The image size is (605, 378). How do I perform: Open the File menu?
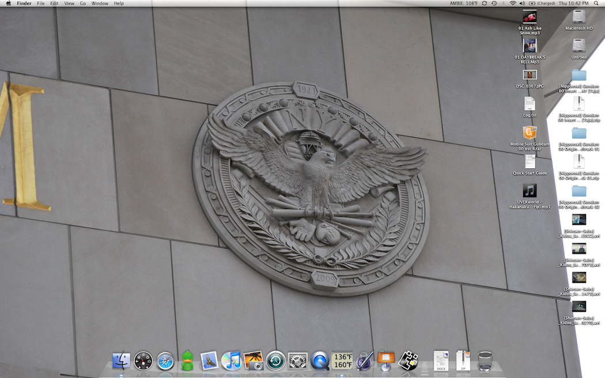(40, 3)
